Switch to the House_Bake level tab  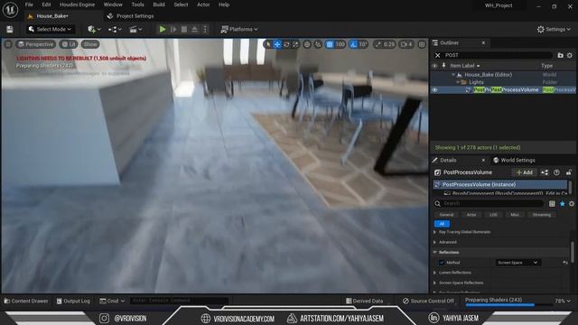point(52,16)
